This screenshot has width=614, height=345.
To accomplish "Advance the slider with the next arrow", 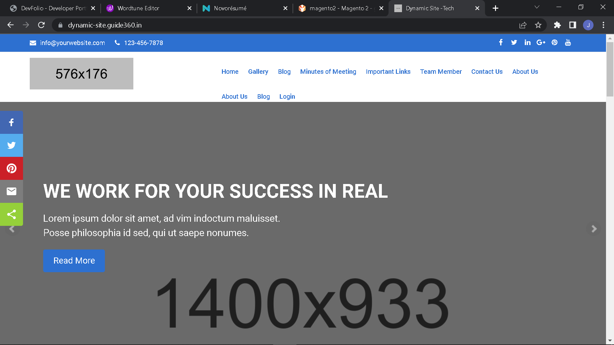I will click(594, 229).
